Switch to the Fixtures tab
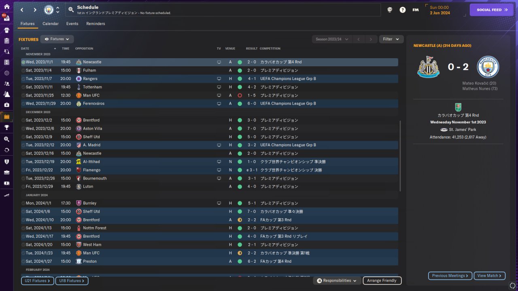Image resolution: width=518 pixels, height=291 pixels. pos(28,24)
